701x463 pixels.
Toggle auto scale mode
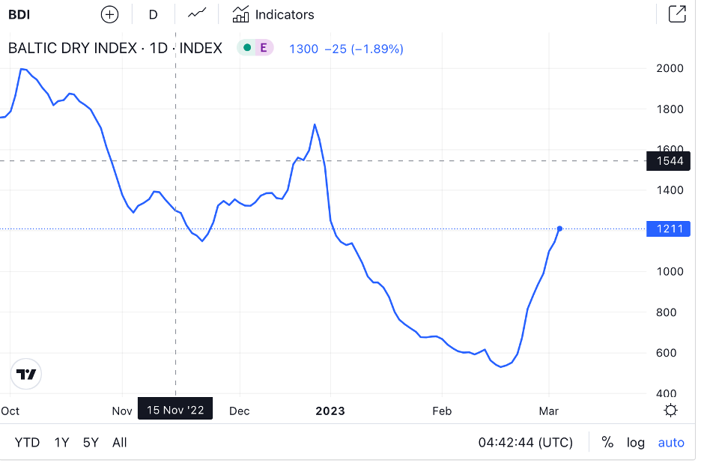(671, 442)
